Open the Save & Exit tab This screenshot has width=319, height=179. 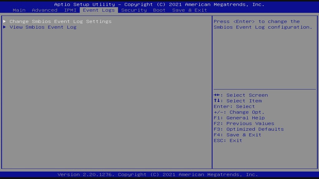tap(189, 10)
